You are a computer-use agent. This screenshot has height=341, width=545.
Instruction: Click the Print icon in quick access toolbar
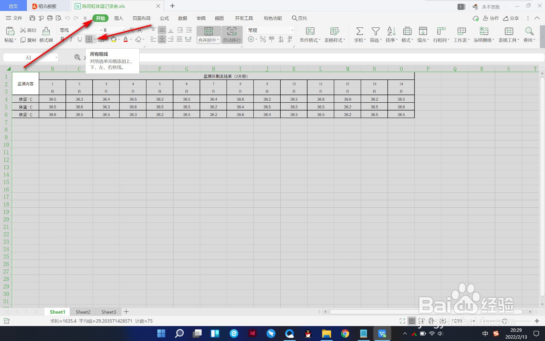point(50,18)
